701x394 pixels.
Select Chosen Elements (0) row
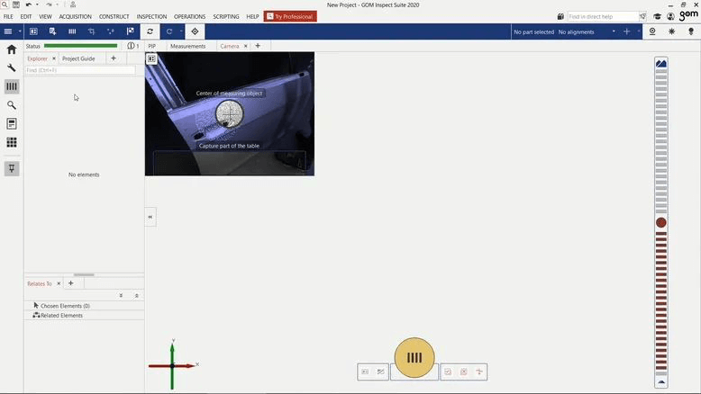tap(84, 306)
